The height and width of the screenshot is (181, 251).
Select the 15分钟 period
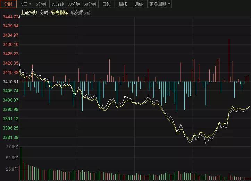[57, 4]
